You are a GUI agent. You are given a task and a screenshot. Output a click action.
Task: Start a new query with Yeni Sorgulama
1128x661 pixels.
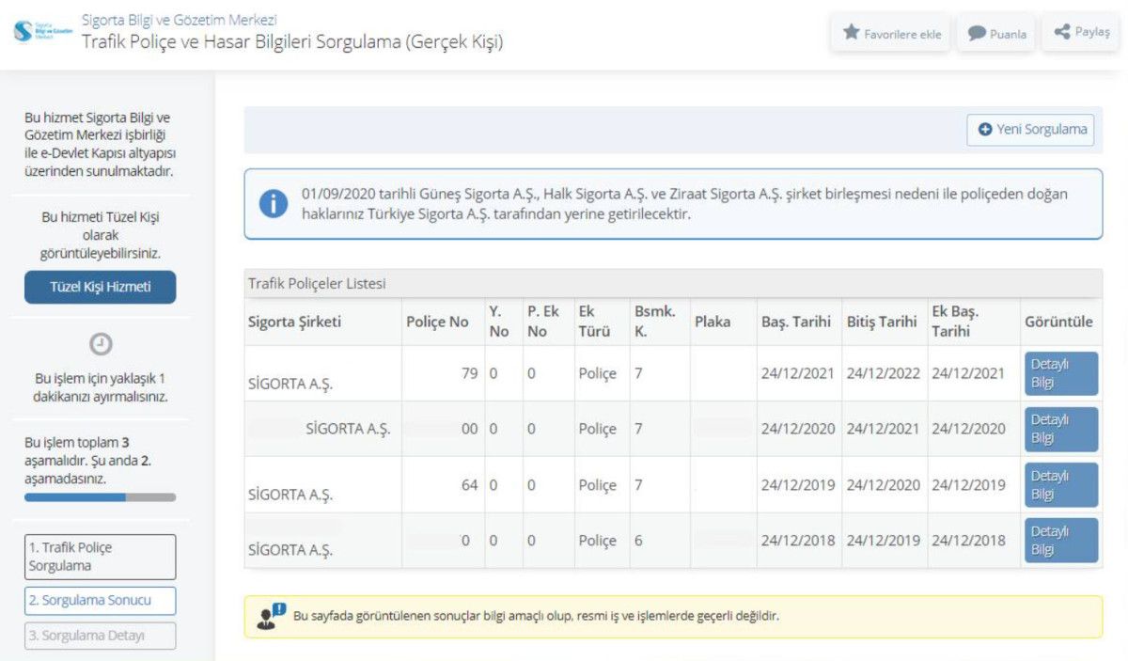pos(1030,130)
